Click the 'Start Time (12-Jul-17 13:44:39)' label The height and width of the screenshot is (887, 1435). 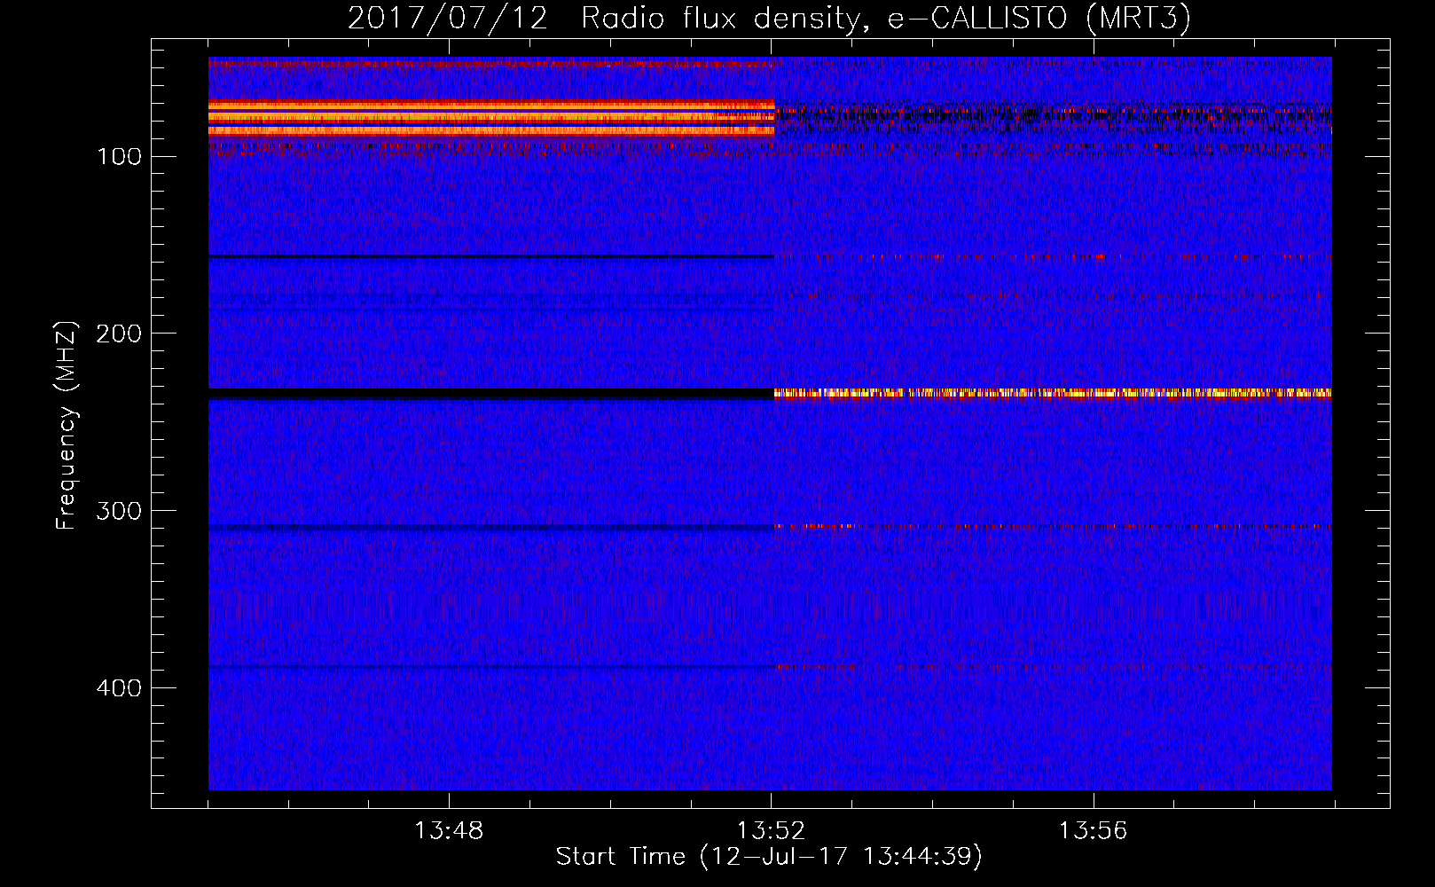pyautogui.click(x=769, y=857)
